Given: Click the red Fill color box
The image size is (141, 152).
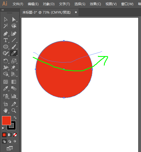Looking at the screenshot, I should [6, 121].
